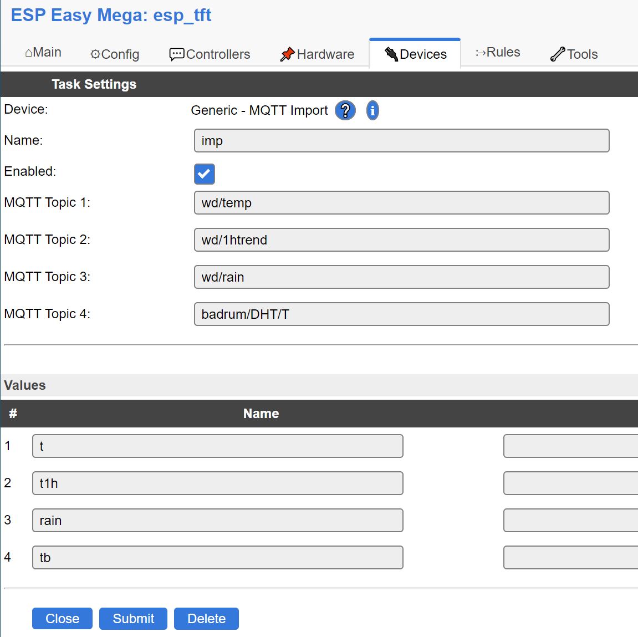
Task: Click the 'MQTT Topic 1:' label
Action: [47, 202]
